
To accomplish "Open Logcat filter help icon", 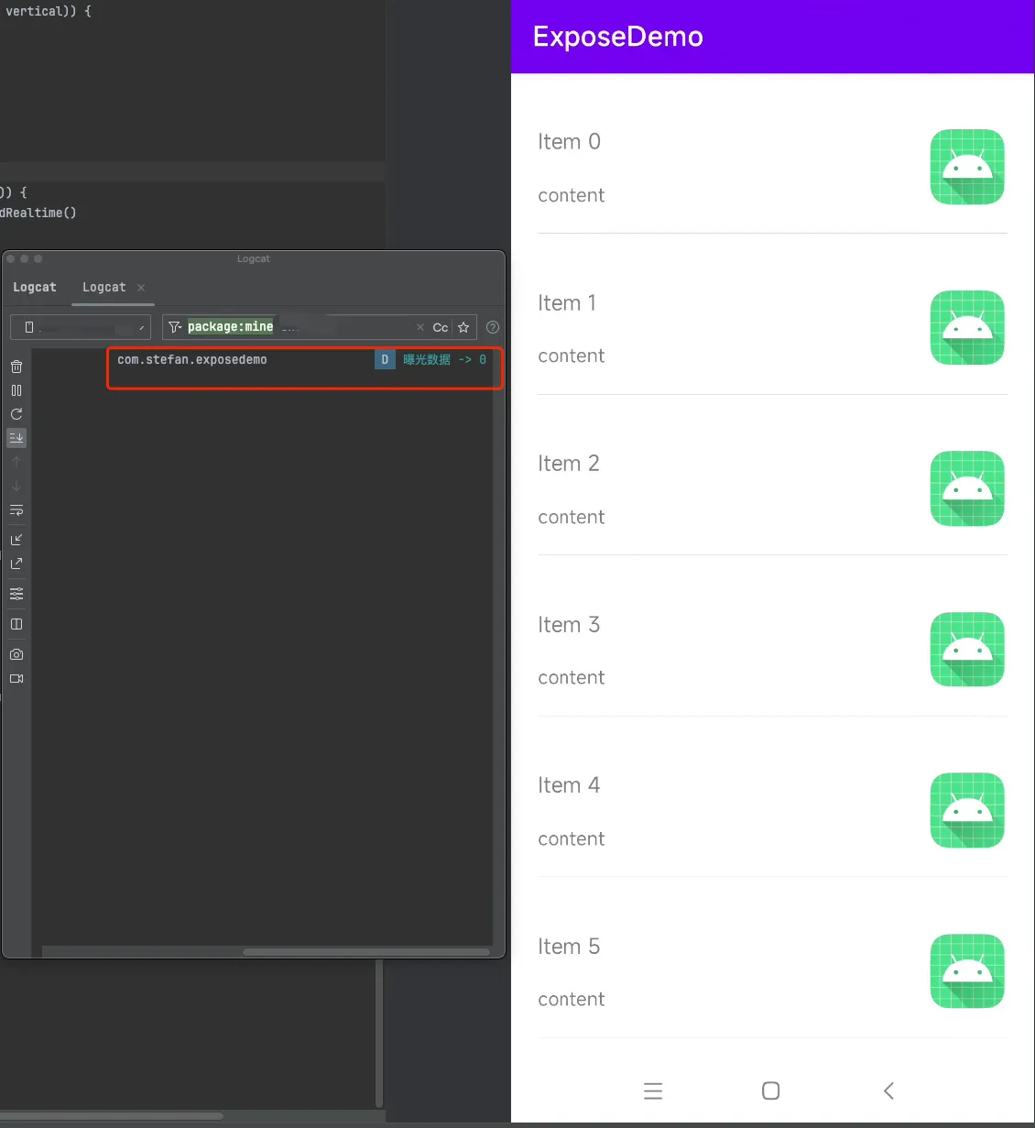I will (x=493, y=327).
